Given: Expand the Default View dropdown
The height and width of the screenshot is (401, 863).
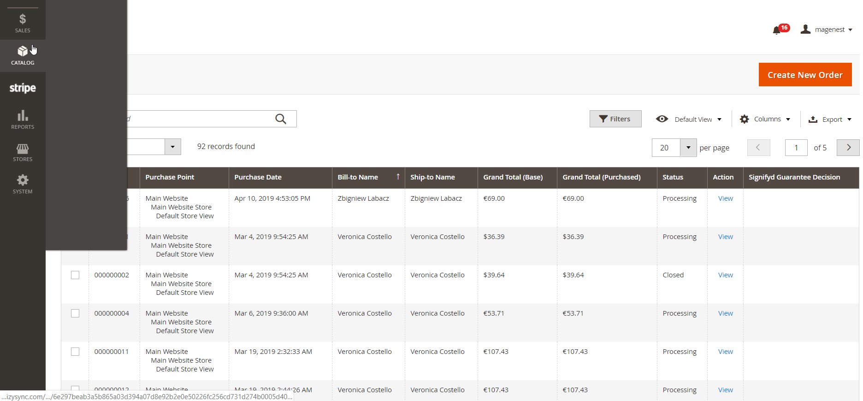Looking at the screenshot, I should tap(689, 119).
